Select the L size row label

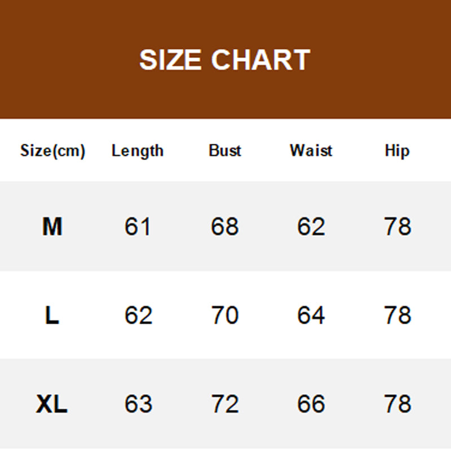click(x=52, y=316)
